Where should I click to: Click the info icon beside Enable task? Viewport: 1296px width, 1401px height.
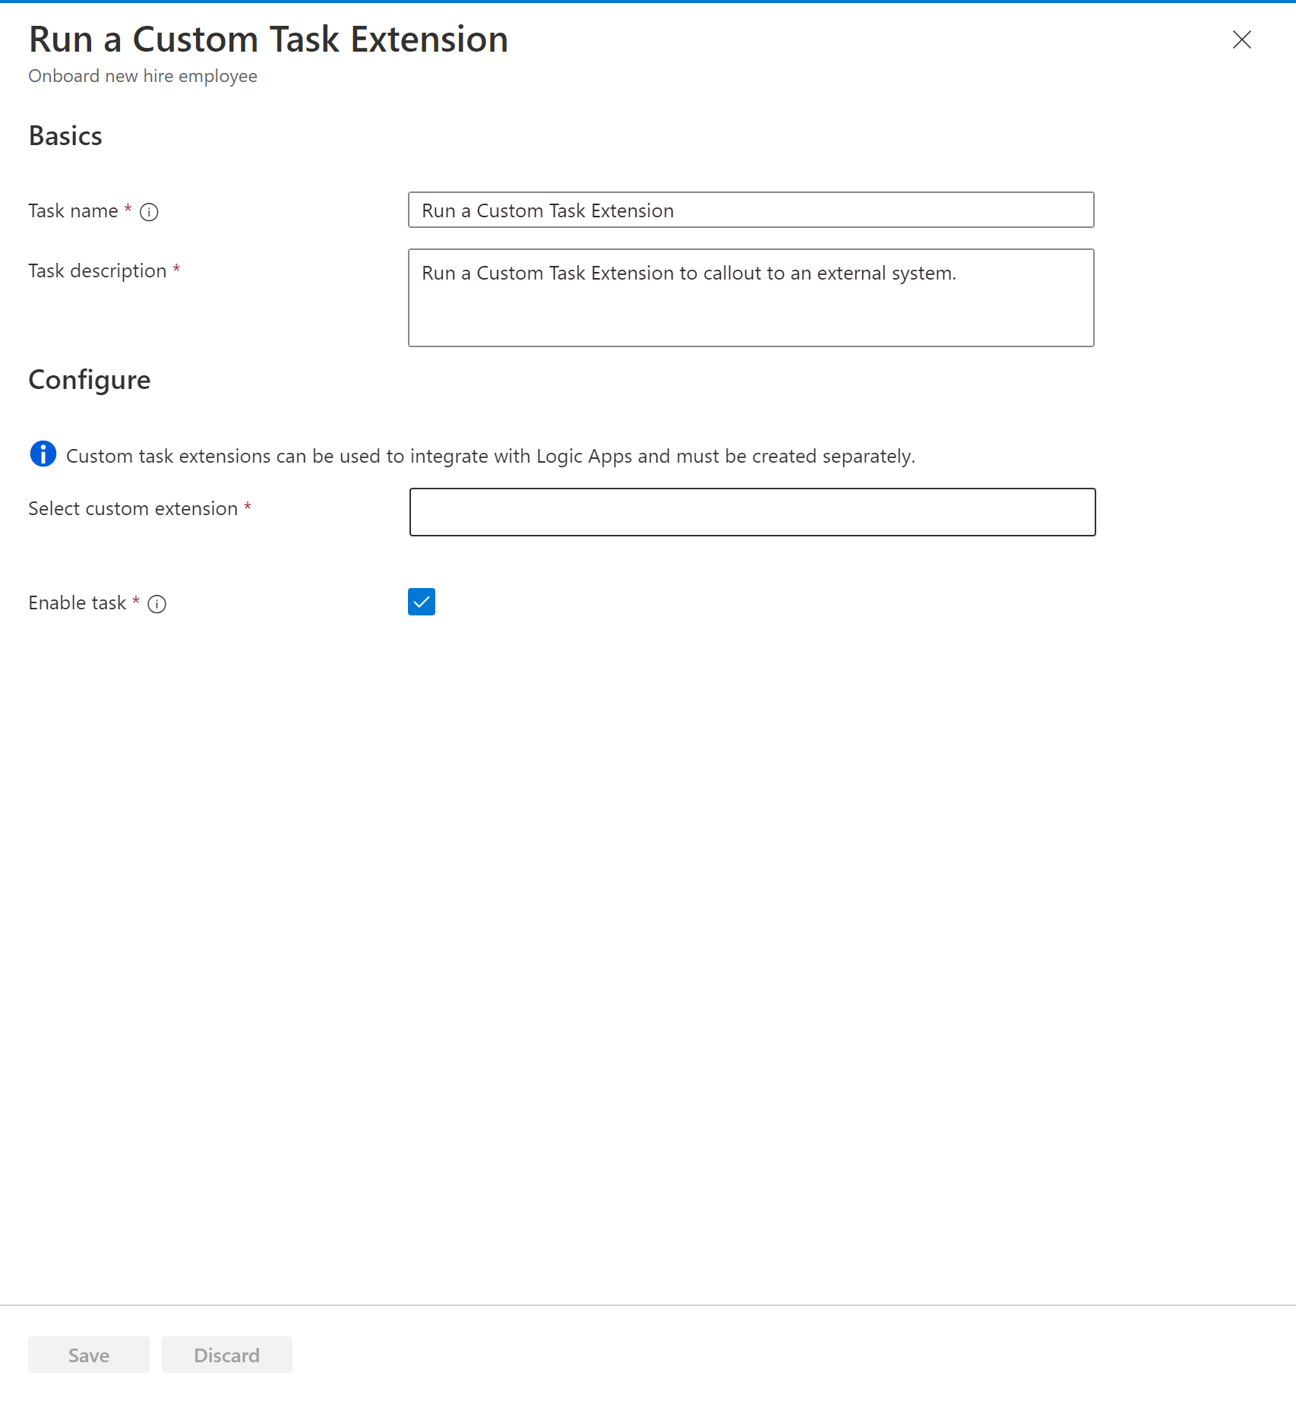click(x=157, y=604)
